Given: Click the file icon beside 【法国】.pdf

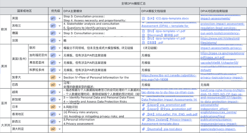Looking at the screenshot, I should (143, 43).
